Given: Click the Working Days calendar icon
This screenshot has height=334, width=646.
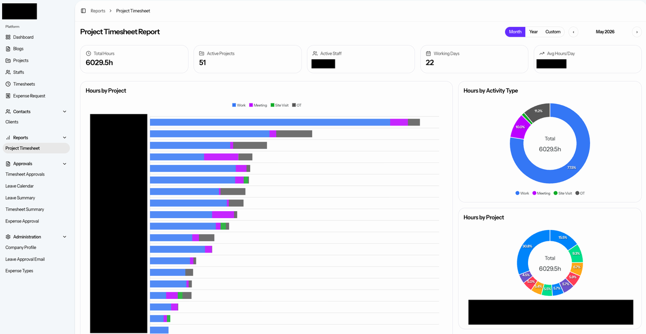Looking at the screenshot, I should pyautogui.click(x=429, y=53).
